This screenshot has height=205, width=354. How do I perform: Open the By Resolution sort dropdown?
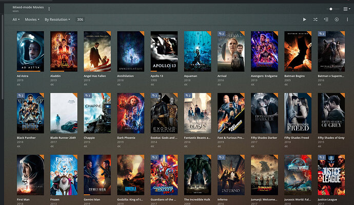[x=57, y=19]
